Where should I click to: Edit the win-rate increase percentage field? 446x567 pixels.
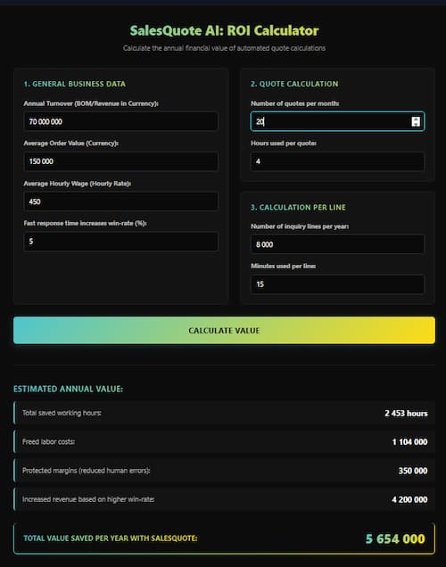tap(120, 242)
